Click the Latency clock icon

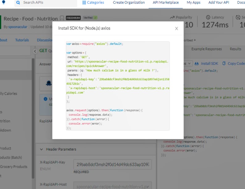coord(208,17)
